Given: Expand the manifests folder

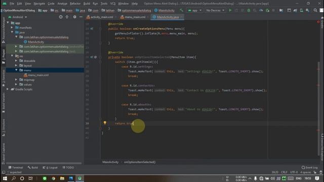Looking at the screenshot, I should point(12,27).
